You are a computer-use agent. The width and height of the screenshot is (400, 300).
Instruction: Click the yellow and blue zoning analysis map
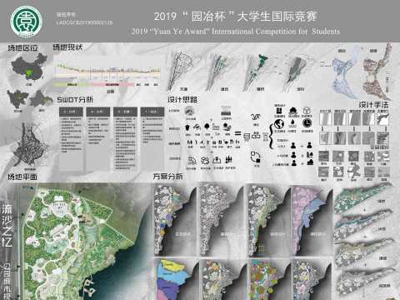pos(176,279)
